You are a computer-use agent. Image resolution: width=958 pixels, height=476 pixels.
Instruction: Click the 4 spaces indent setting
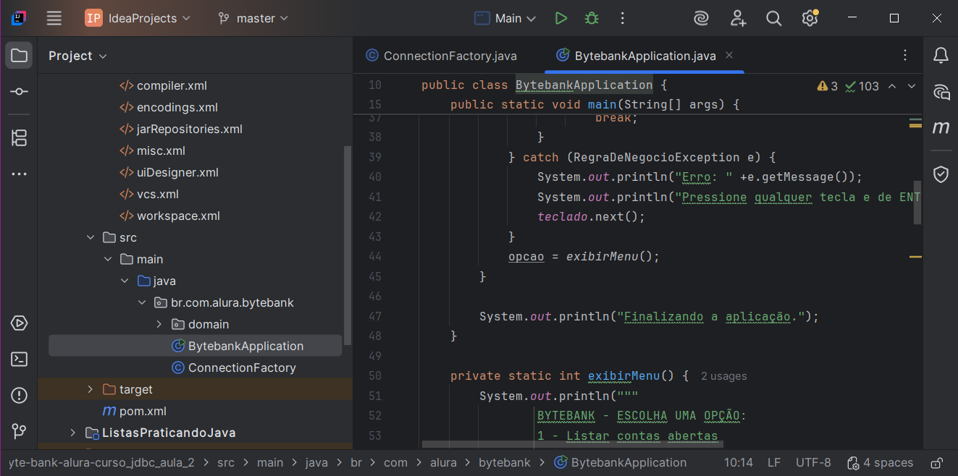coord(880,462)
